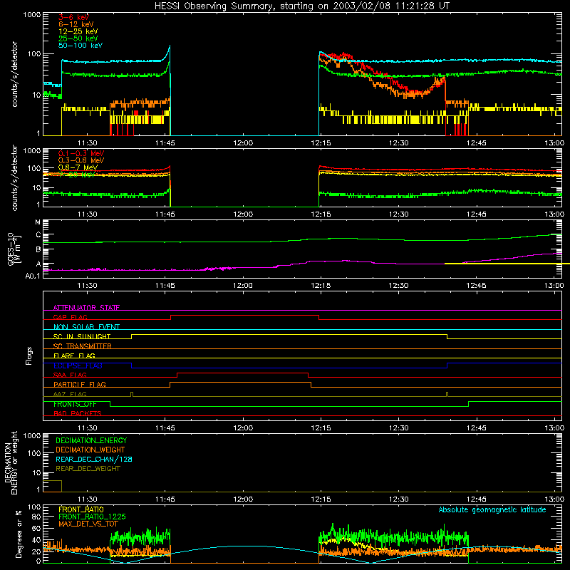Click the yellow FRONT_RATIO legend label
This screenshot has width=570, height=570.
tap(81, 509)
